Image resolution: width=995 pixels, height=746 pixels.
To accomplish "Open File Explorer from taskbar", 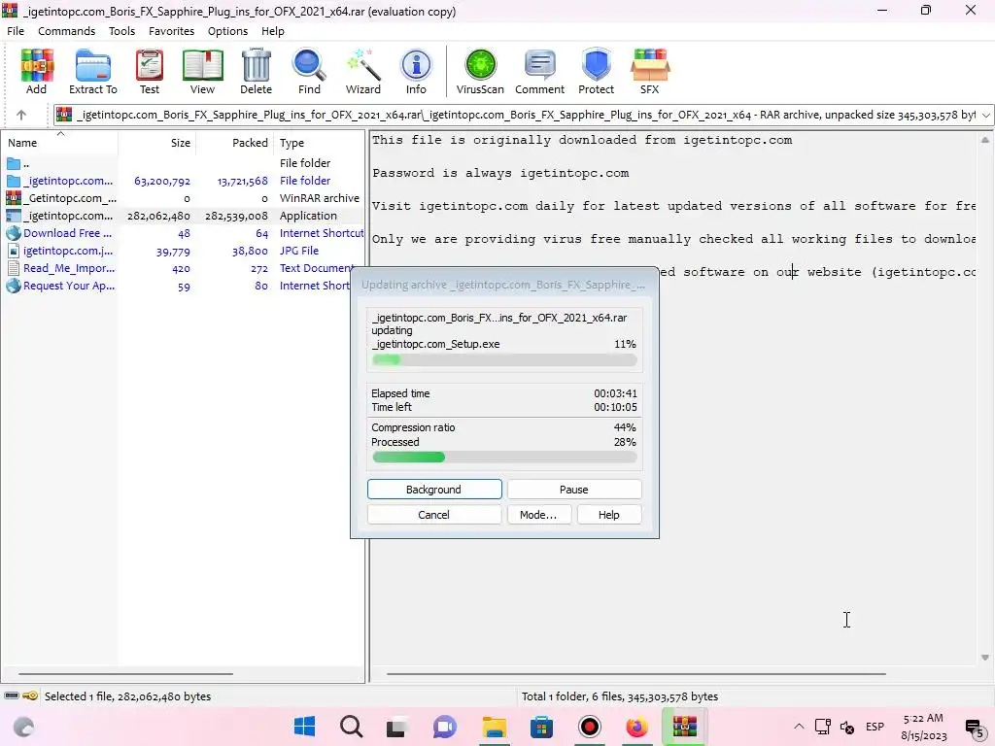I will [494, 727].
